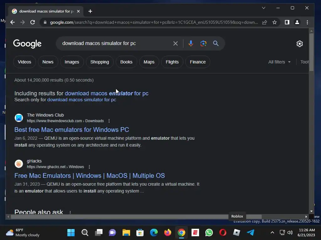Open Chrome side panel
The image size is (321, 240).
coord(287,22)
